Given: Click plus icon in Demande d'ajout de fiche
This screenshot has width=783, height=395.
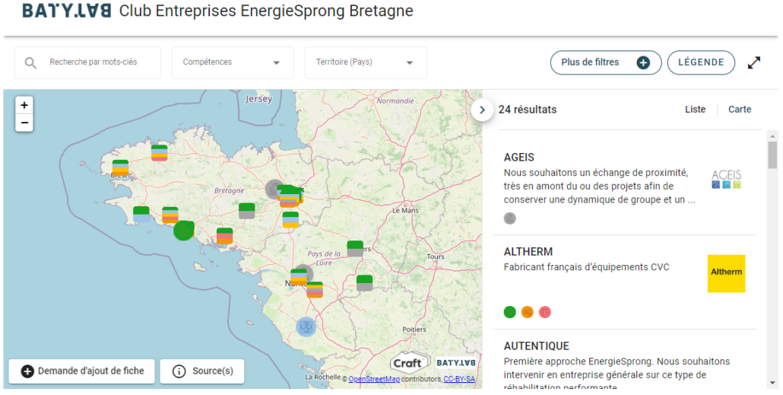Looking at the screenshot, I should point(27,371).
